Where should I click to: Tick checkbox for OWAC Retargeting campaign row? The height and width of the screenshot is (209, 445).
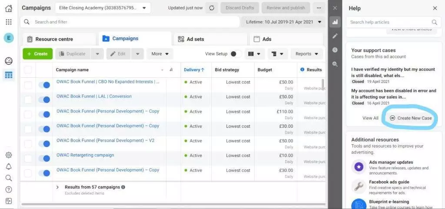click(x=28, y=158)
